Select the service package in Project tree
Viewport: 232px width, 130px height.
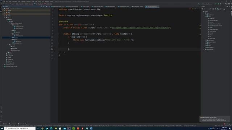pos(16,39)
